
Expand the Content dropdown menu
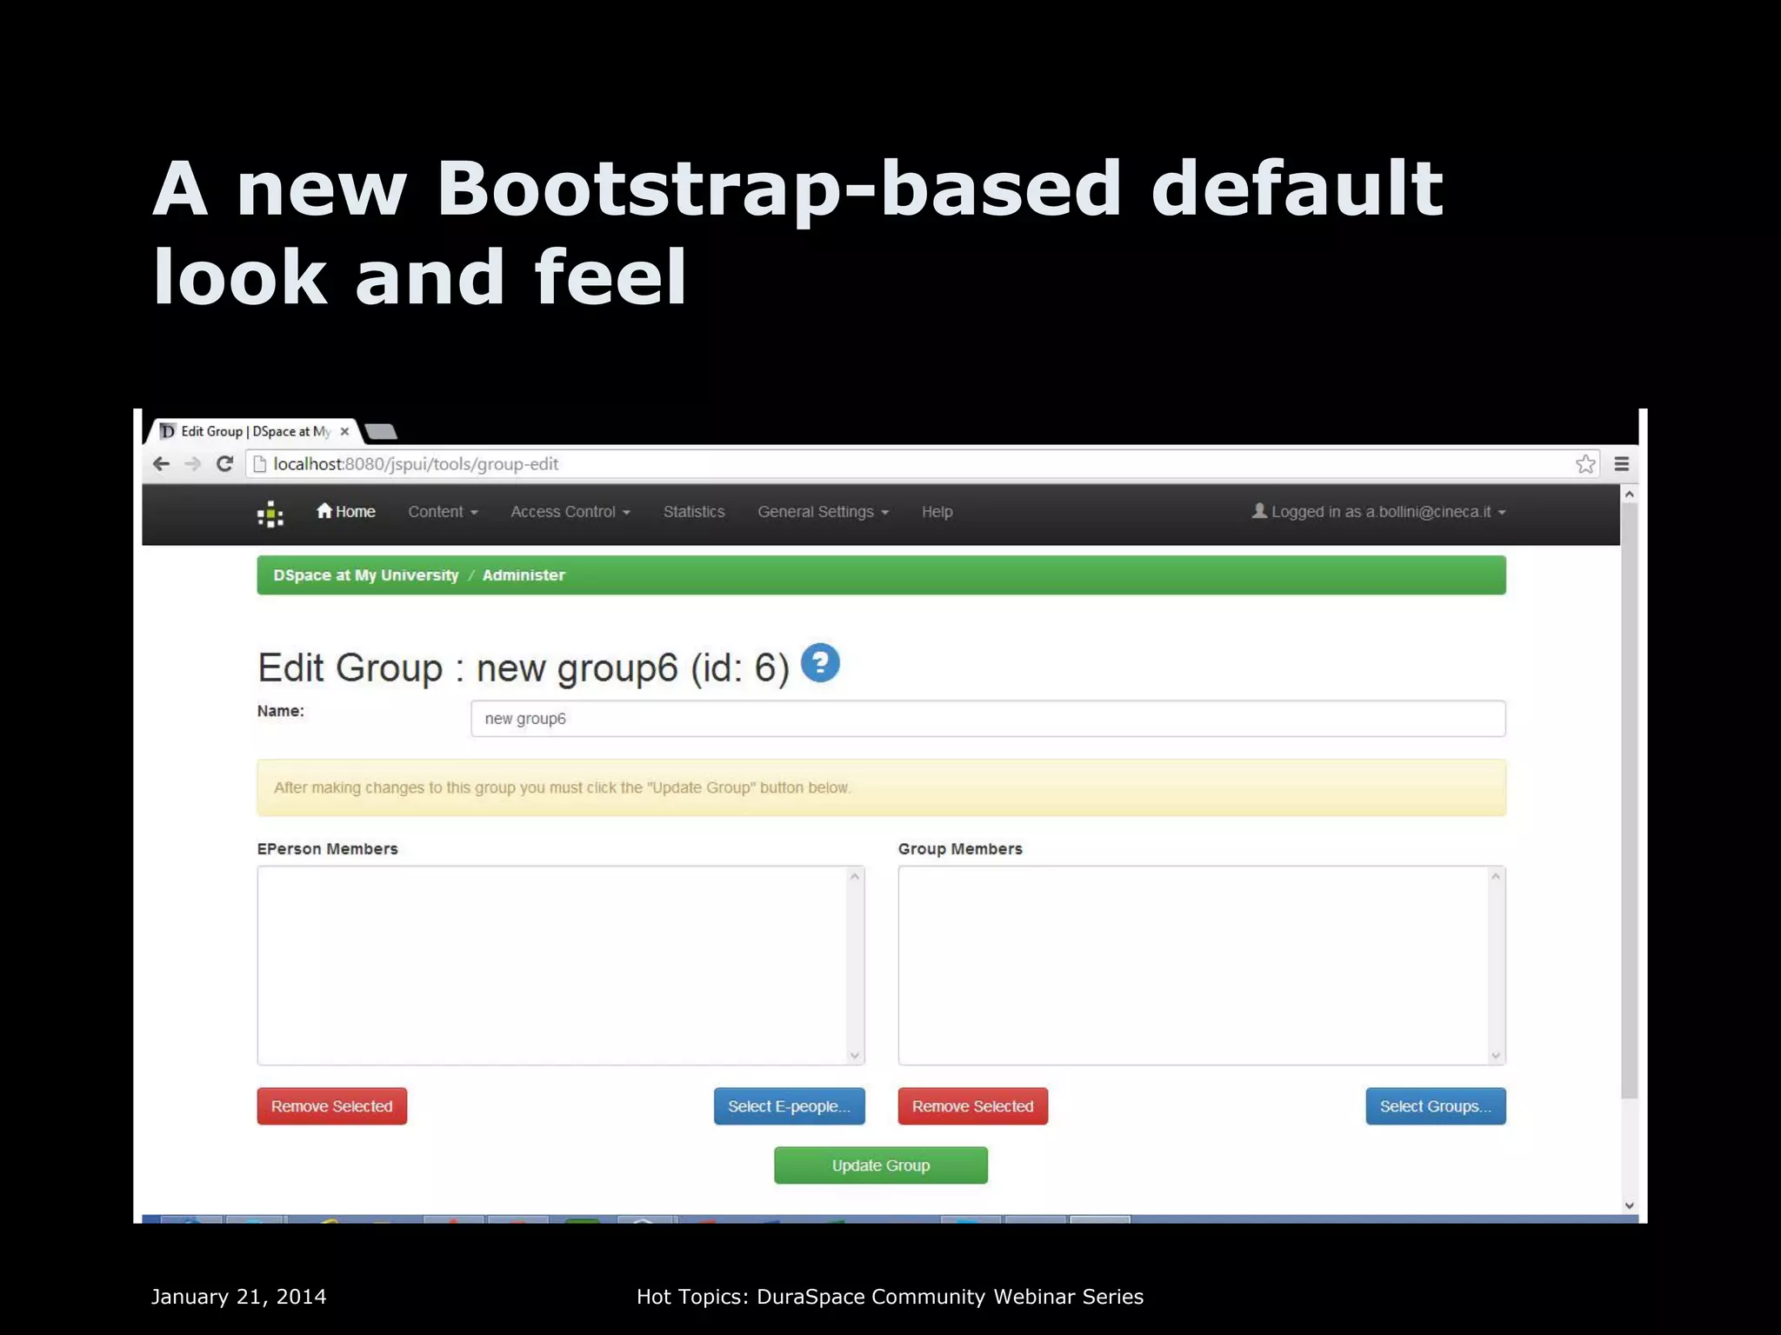tap(444, 512)
